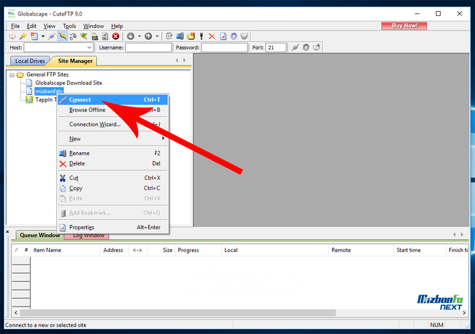Click the Connection Wizard wand icon
Viewport: 475px width, 334px height.
tap(23, 36)
